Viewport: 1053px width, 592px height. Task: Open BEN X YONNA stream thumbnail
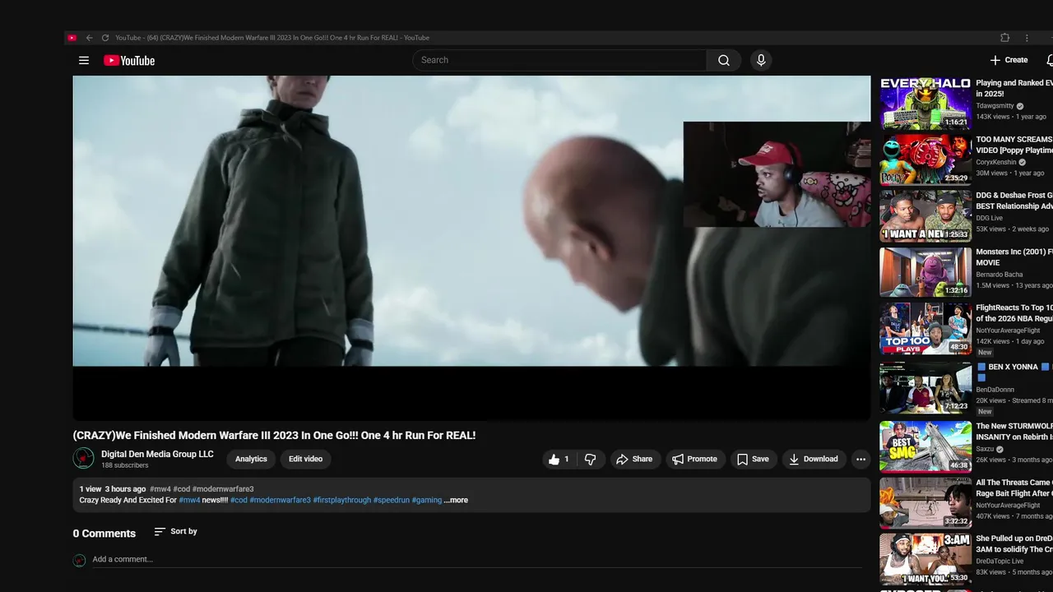(925, 386)
